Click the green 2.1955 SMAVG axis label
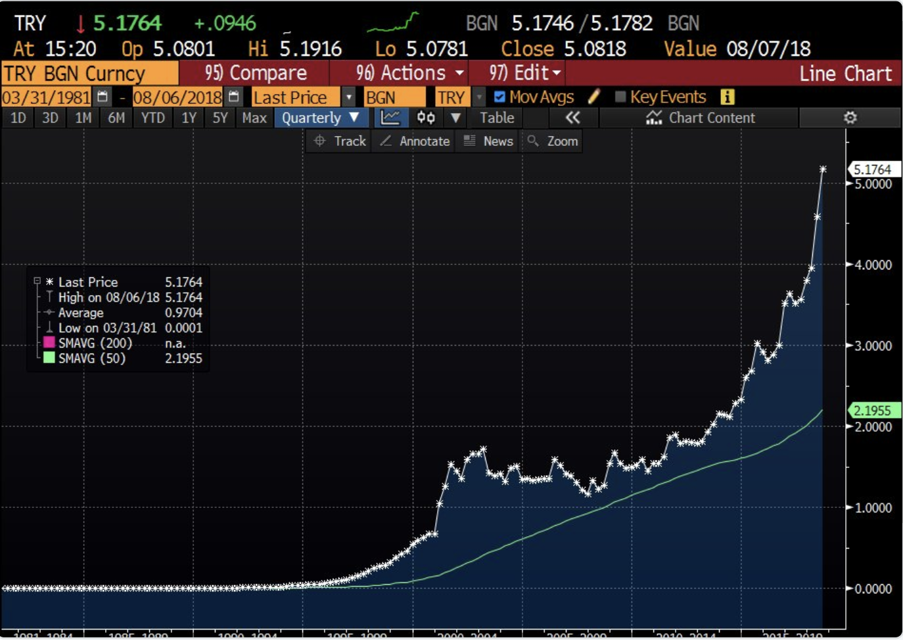Image resolution: width=903 pixels, height=640 pixels. tap(873, 411)
